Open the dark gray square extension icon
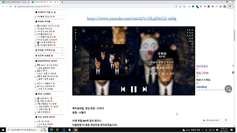Image resolution: width=237 pixels, height=133 pixels. (209, 7)
